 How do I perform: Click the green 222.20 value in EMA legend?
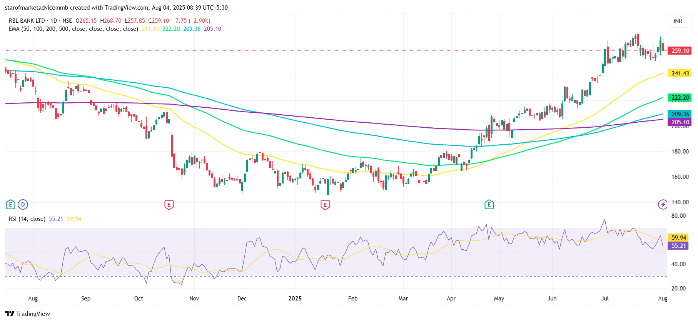(171, 29)
